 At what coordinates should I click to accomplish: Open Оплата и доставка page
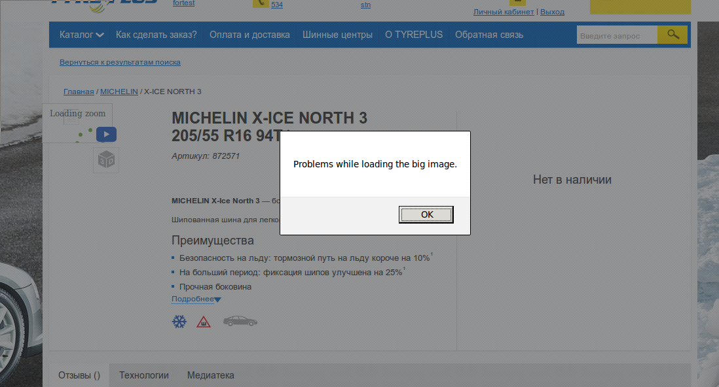(x=249, y=35)
